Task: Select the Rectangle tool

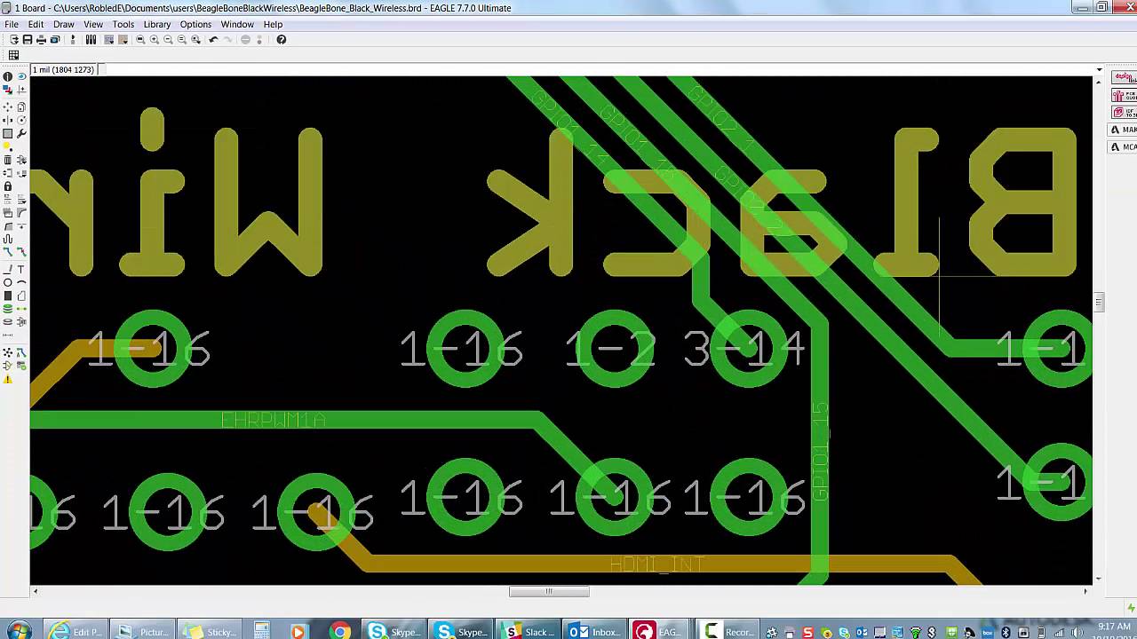Action: pos(8,296)
